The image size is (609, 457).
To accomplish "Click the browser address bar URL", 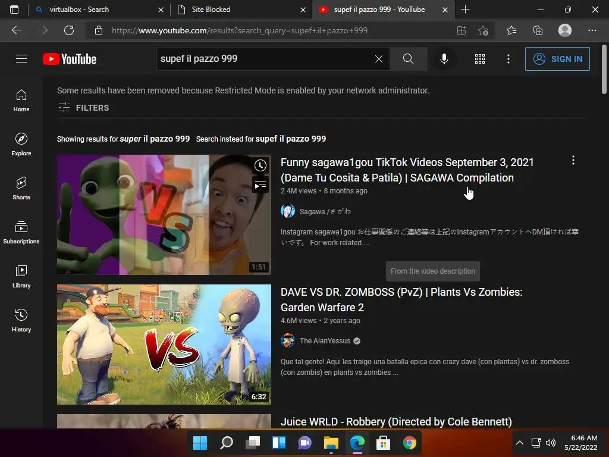I will click(239, 30).
